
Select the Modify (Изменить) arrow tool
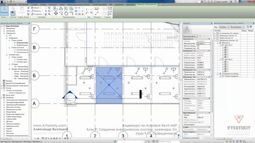[x=4, y=10]
